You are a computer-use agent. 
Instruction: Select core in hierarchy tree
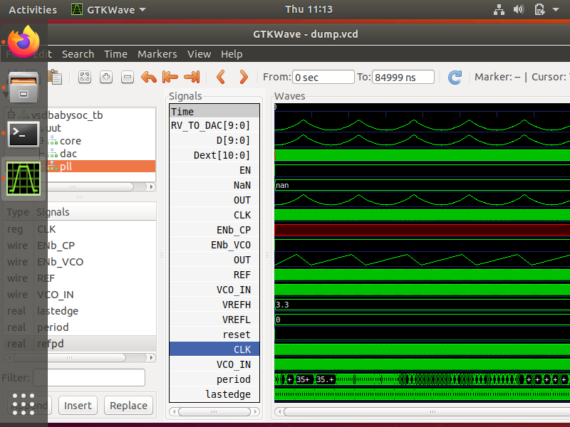click(x=71, y=141)
